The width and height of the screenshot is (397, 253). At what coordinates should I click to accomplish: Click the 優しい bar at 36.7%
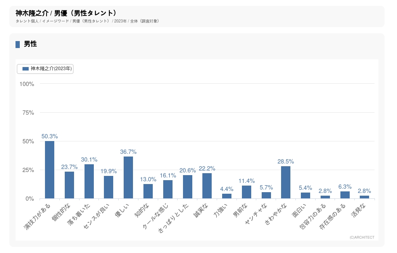coord(128,177)
